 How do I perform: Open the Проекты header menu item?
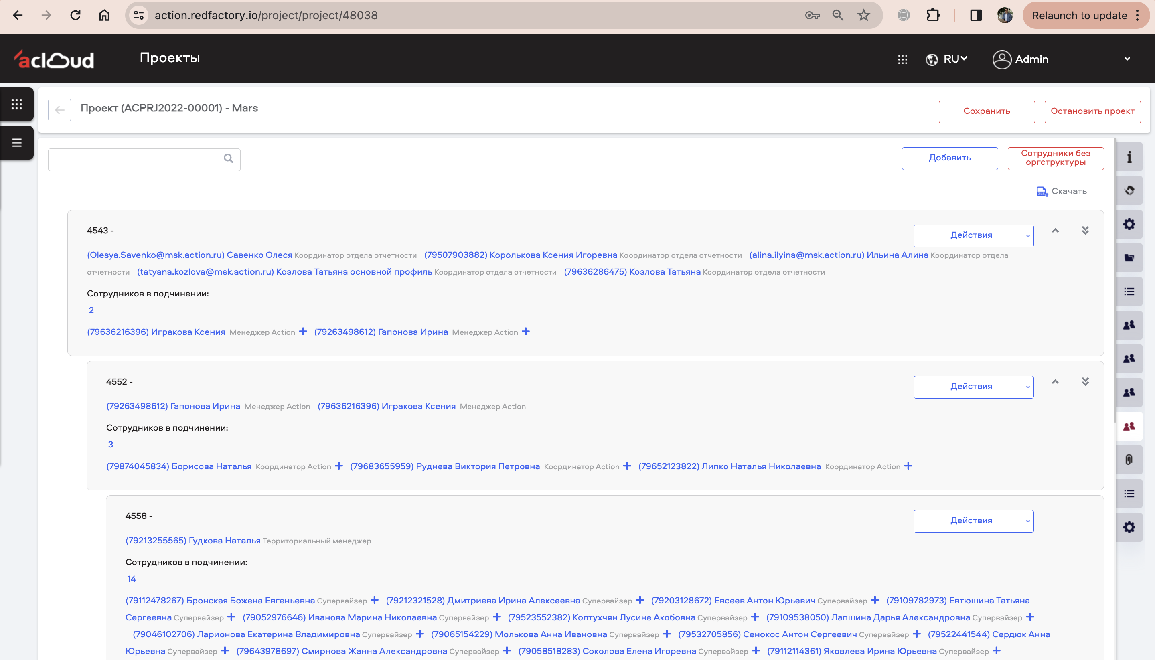pos(170,58)
